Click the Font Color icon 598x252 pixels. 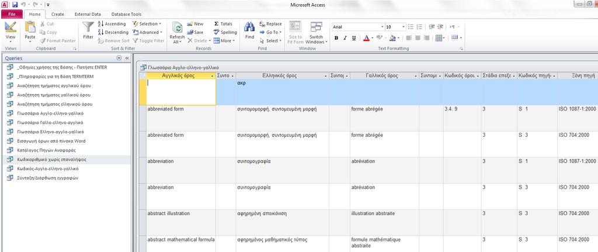tap(366, 38)
